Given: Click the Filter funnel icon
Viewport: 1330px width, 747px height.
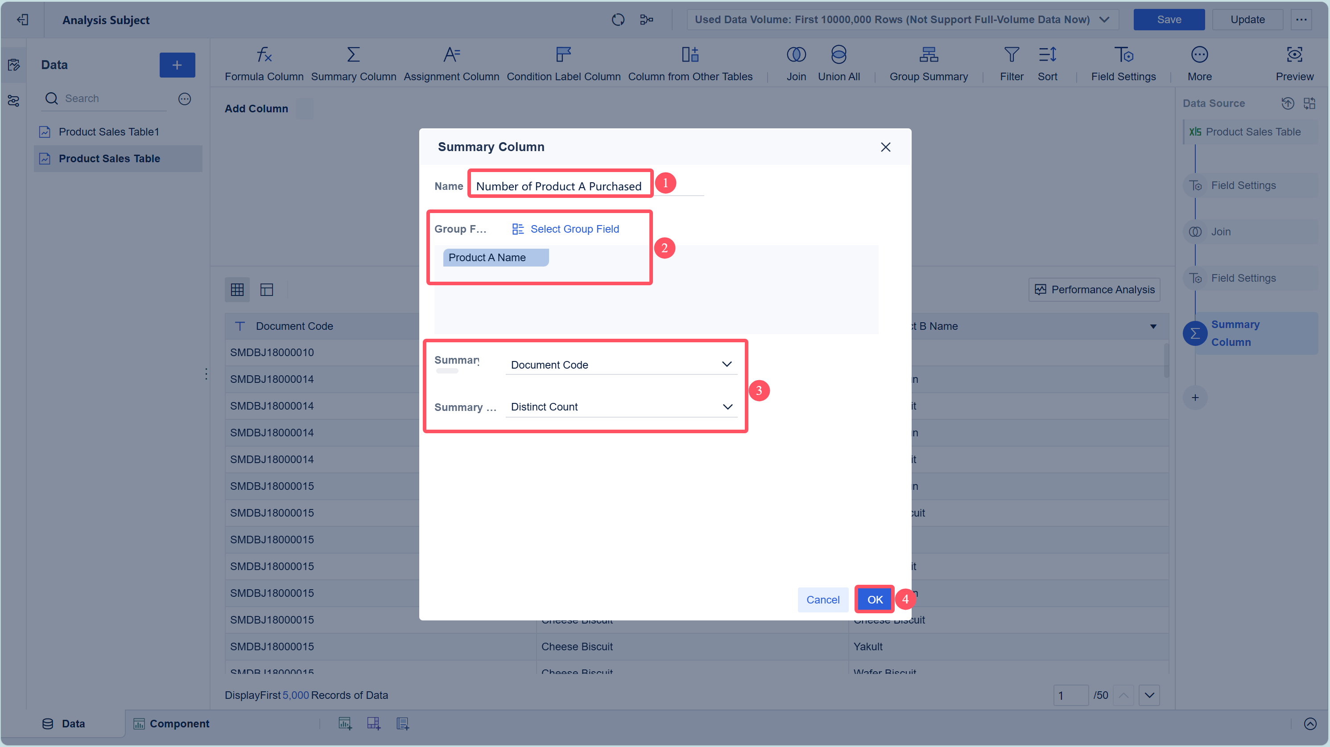Looking at the screenshot, I should click(1011, 55).
